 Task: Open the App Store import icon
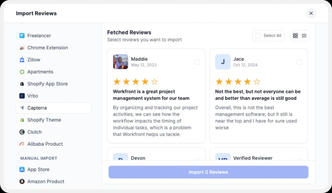click(22, 169)
